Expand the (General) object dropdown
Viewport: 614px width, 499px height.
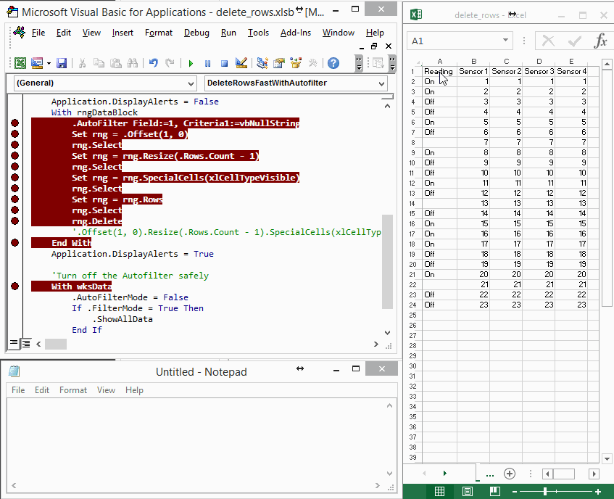click(191, 83)
